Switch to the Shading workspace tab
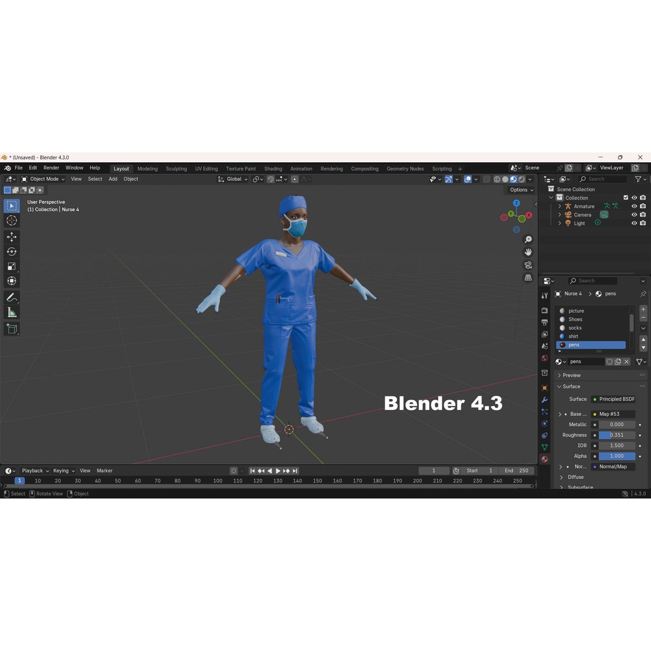651x651 pixels. (x=273, y=169)
